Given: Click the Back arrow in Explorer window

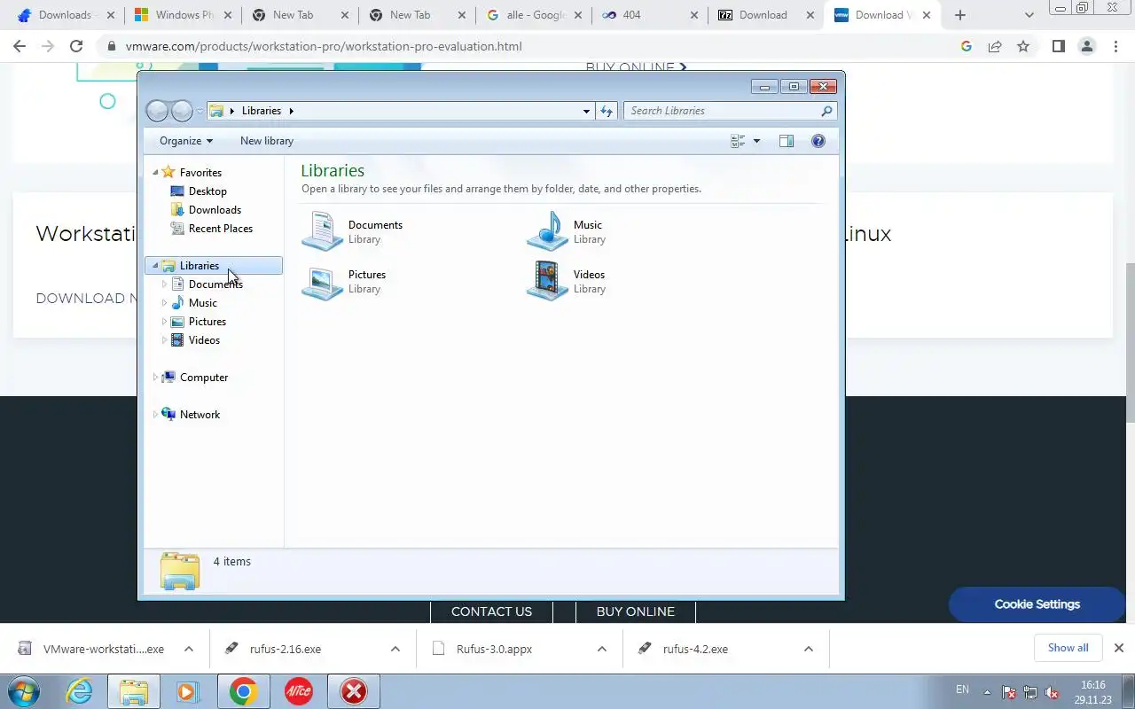Looking at the screenshot, I should tap(157, 111).
